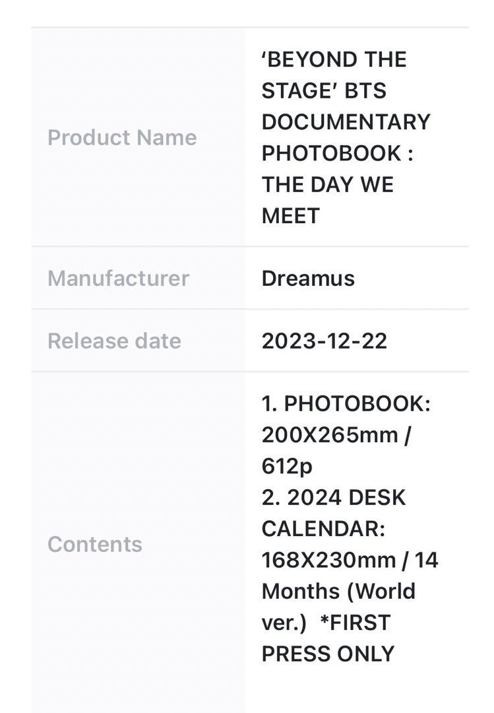Select the 2. 2024 DESK line
Screen dimensions: 494x713
point(334,498)
